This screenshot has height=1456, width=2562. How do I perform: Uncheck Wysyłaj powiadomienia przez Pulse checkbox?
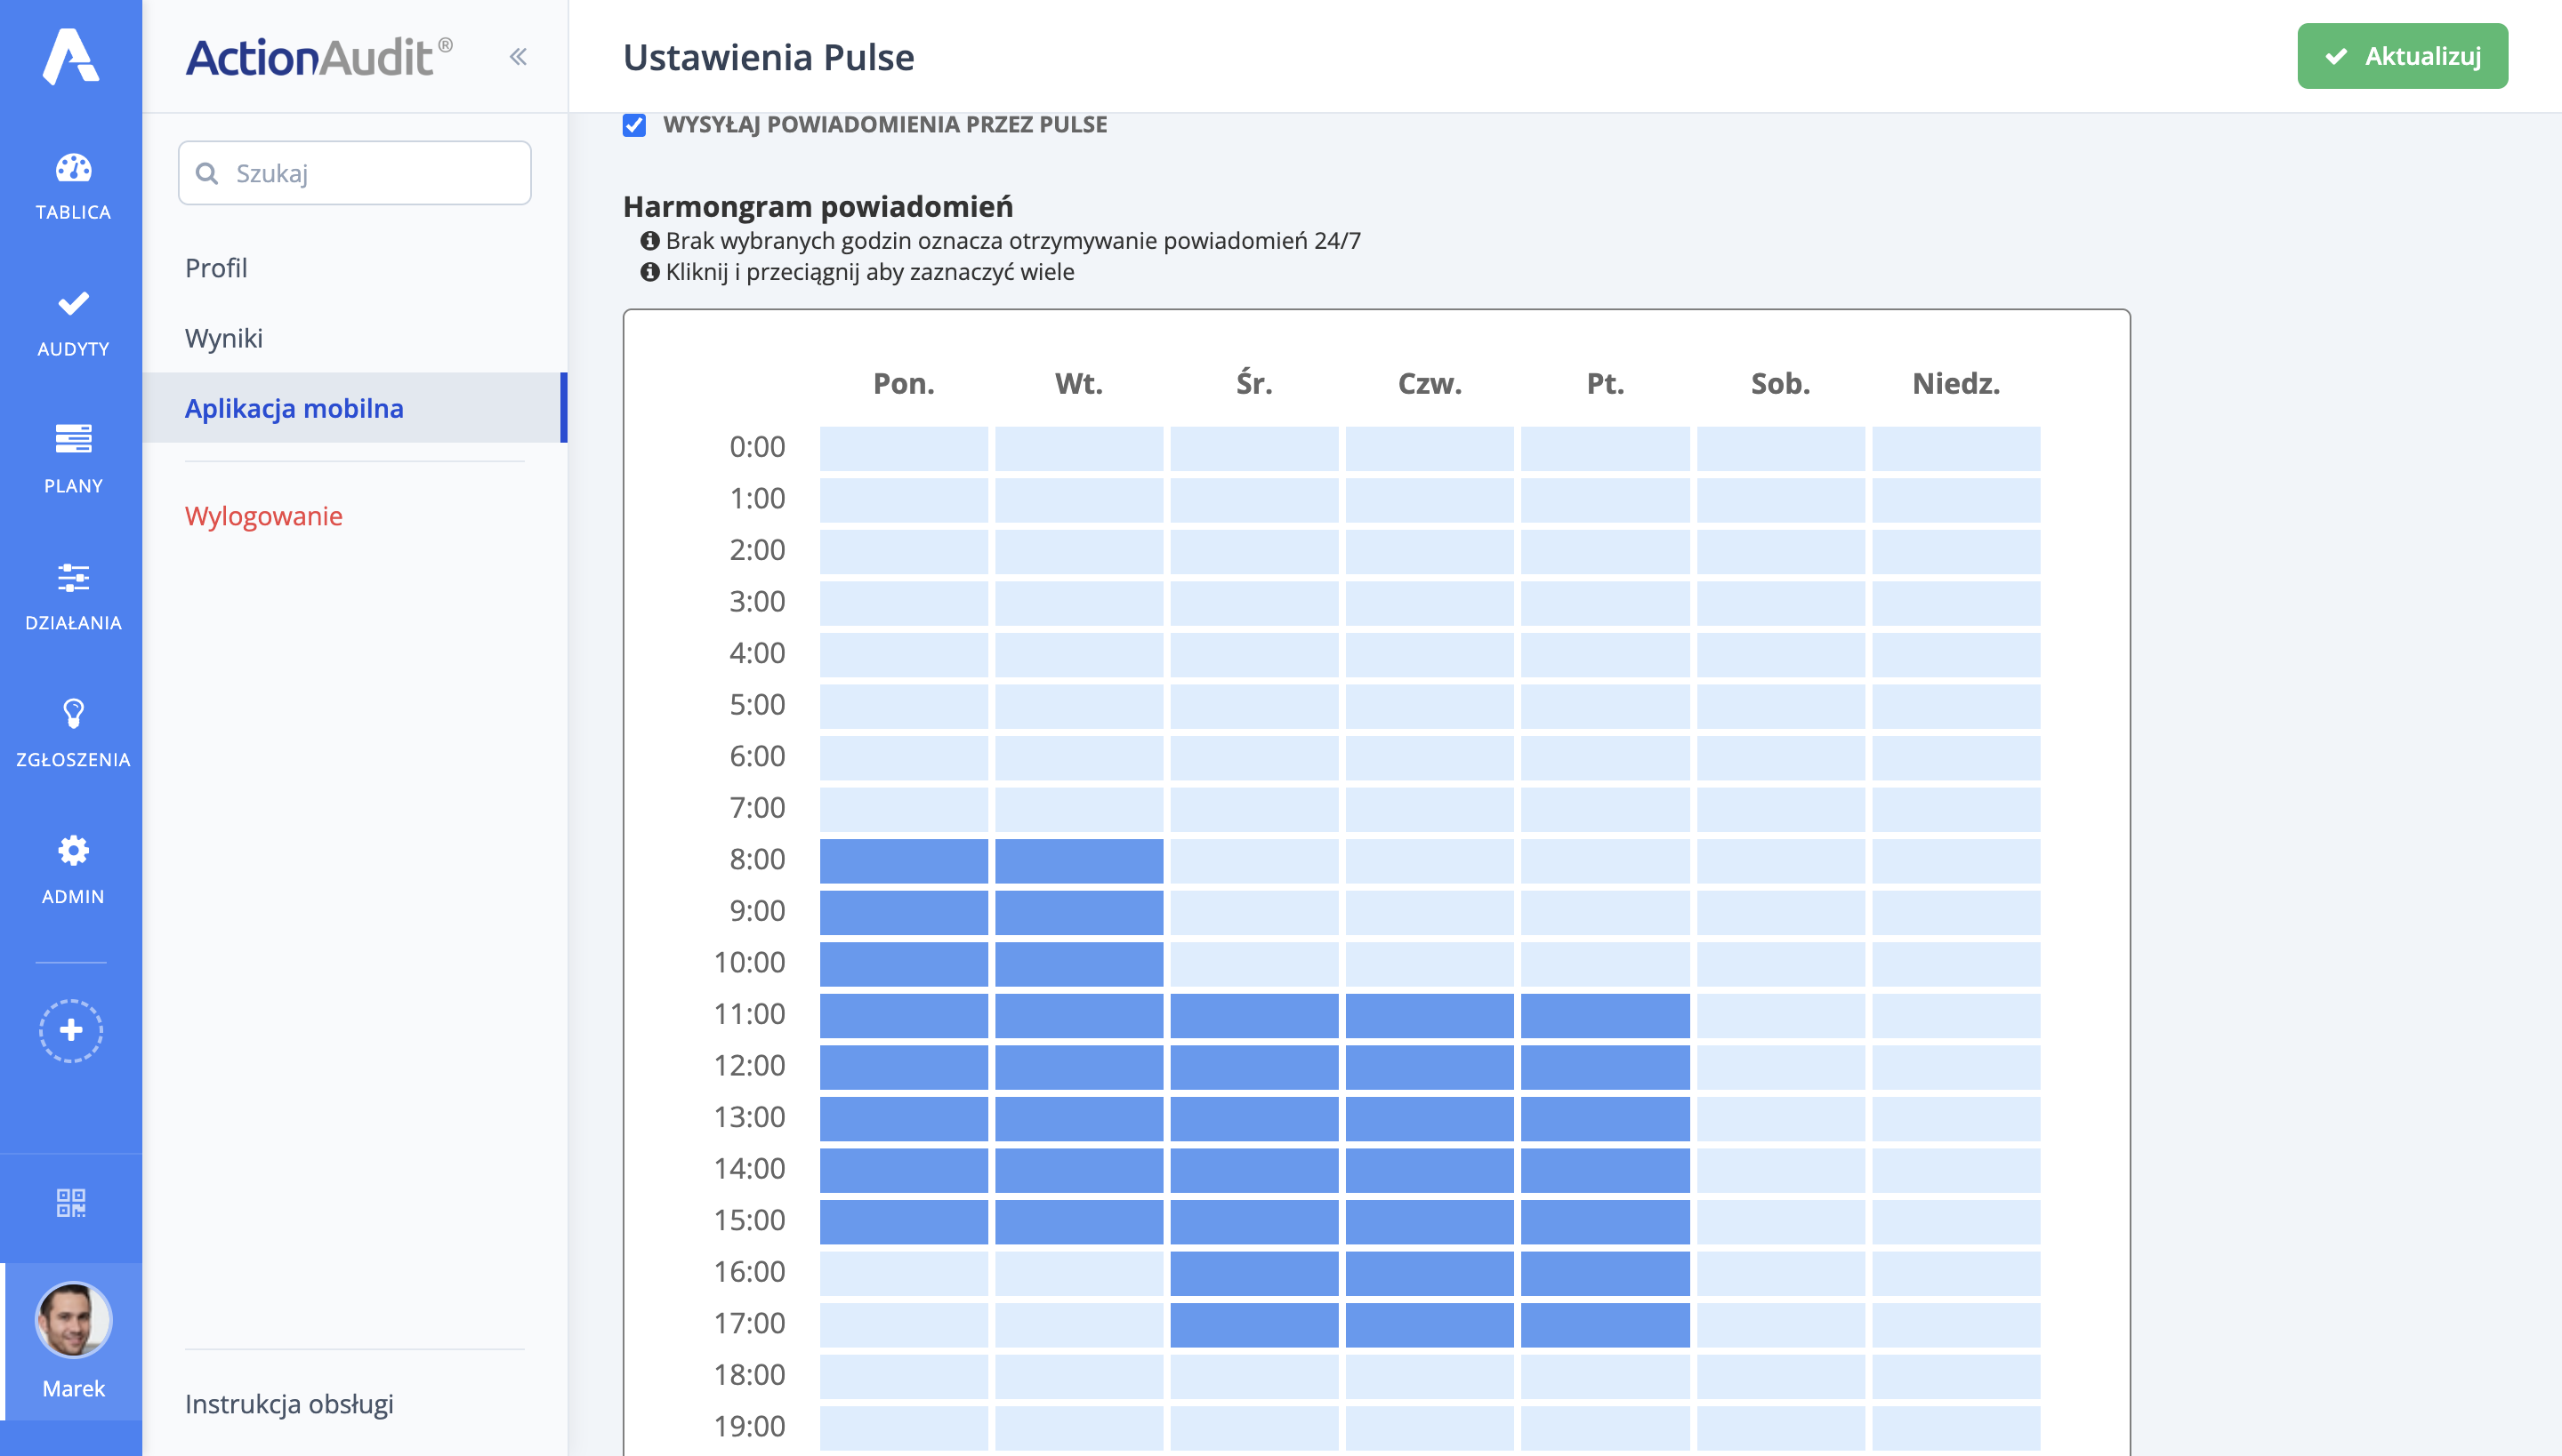[x=634, y=125]
